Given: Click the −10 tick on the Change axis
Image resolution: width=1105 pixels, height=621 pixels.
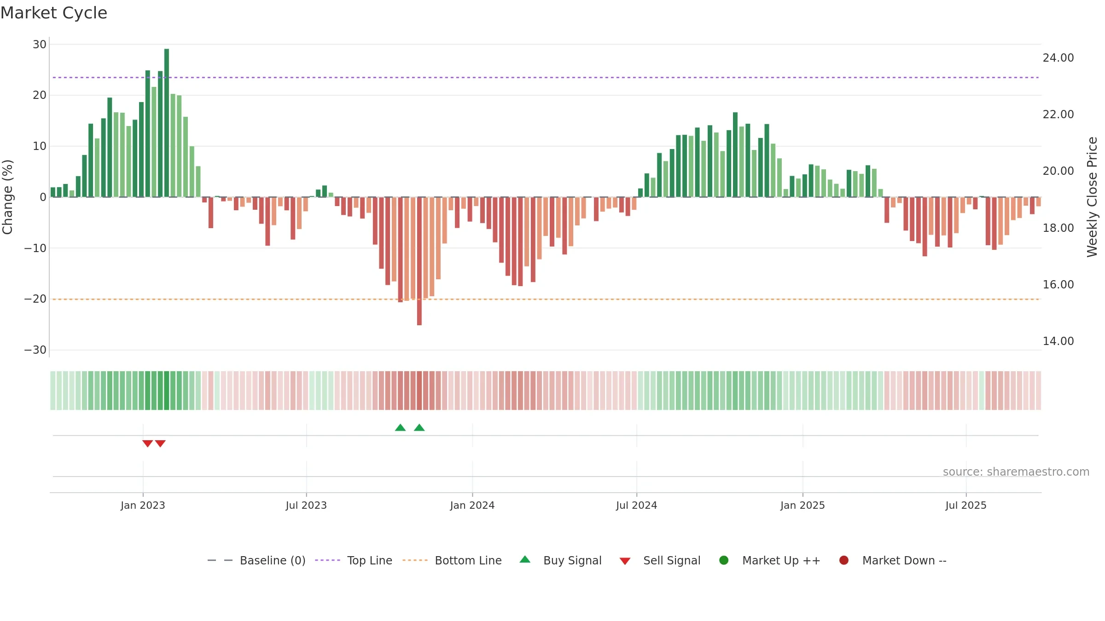Looking at the screenshot, I should click(x=35, y=248).
